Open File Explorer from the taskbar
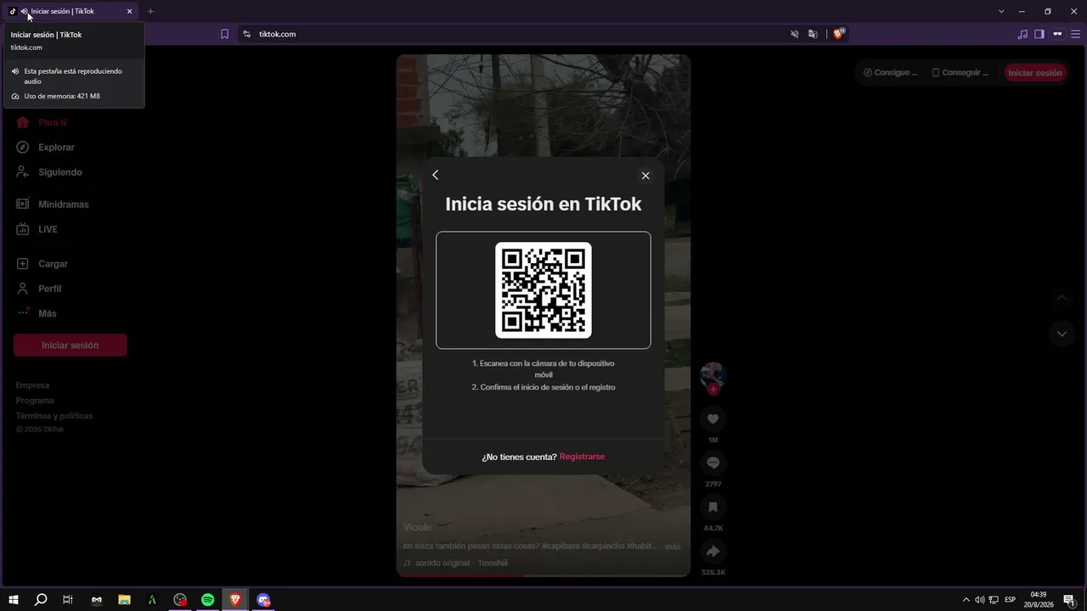 point(124,600)
